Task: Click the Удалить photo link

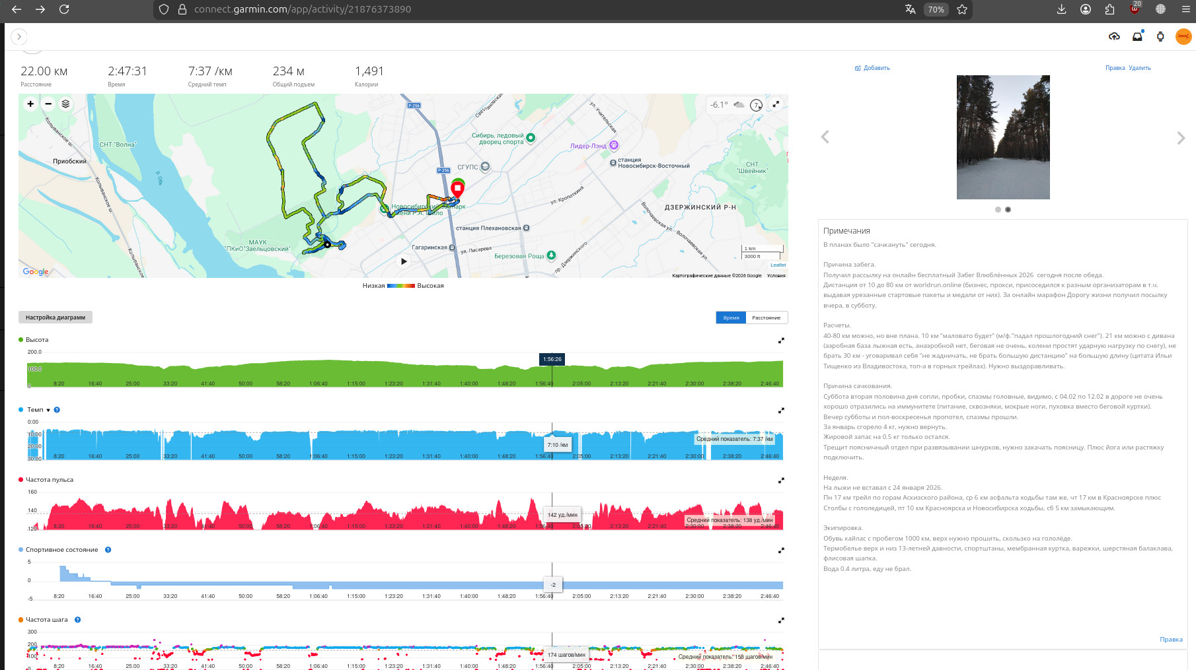Action: pyautogui.click(x=1140, y=68)
